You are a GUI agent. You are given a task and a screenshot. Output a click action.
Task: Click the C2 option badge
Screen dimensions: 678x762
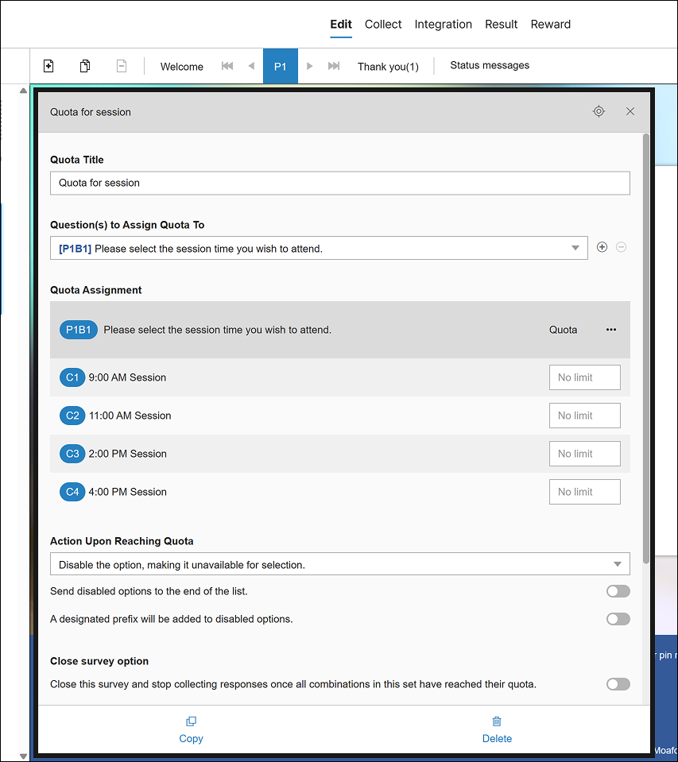pyautogui.click(x=72, y=416)
